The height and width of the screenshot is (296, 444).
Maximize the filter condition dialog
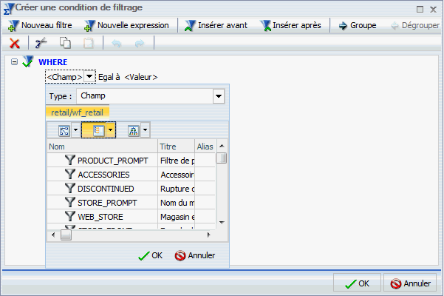[x=420, y=10]
